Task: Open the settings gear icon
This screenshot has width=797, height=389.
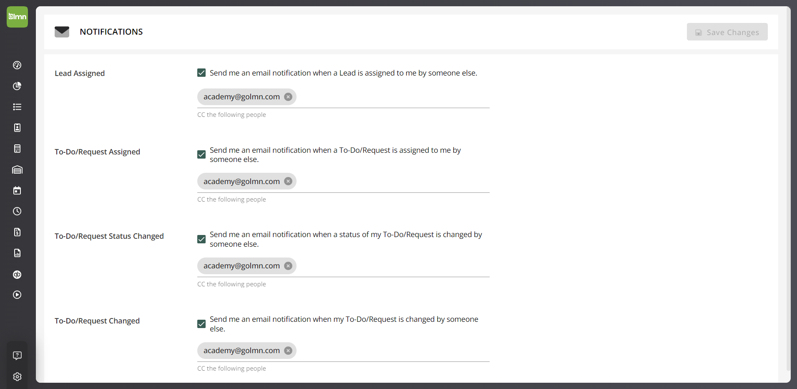Action: [x=17, y=376]
